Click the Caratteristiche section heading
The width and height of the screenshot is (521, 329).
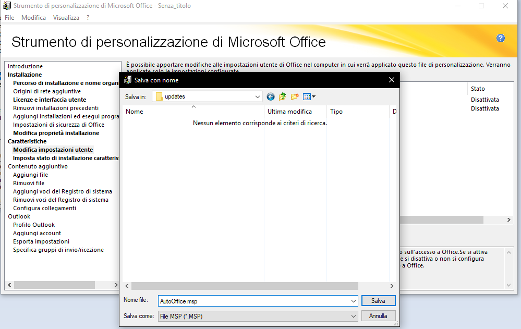27,141
